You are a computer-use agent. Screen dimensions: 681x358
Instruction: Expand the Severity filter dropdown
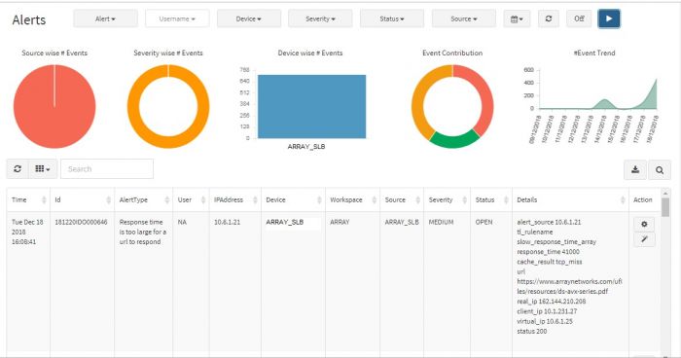(320, 18)
